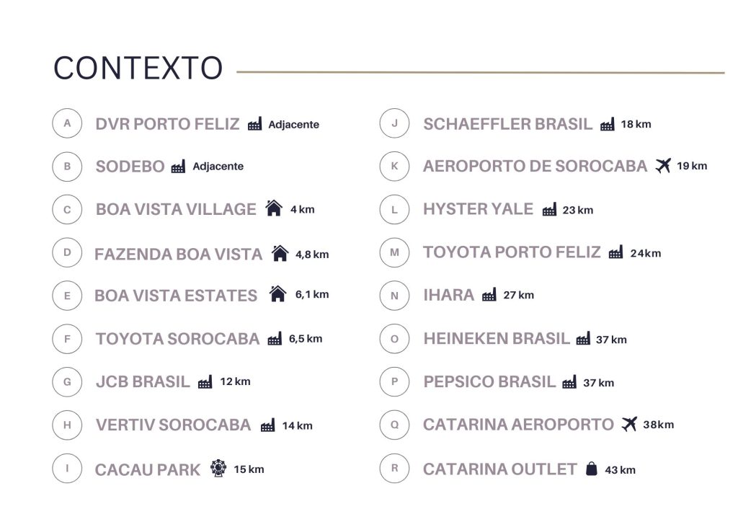Click the factory icon next to HEINEKEN BRASIL
The image size is (738, 522).
click(583, 339)
